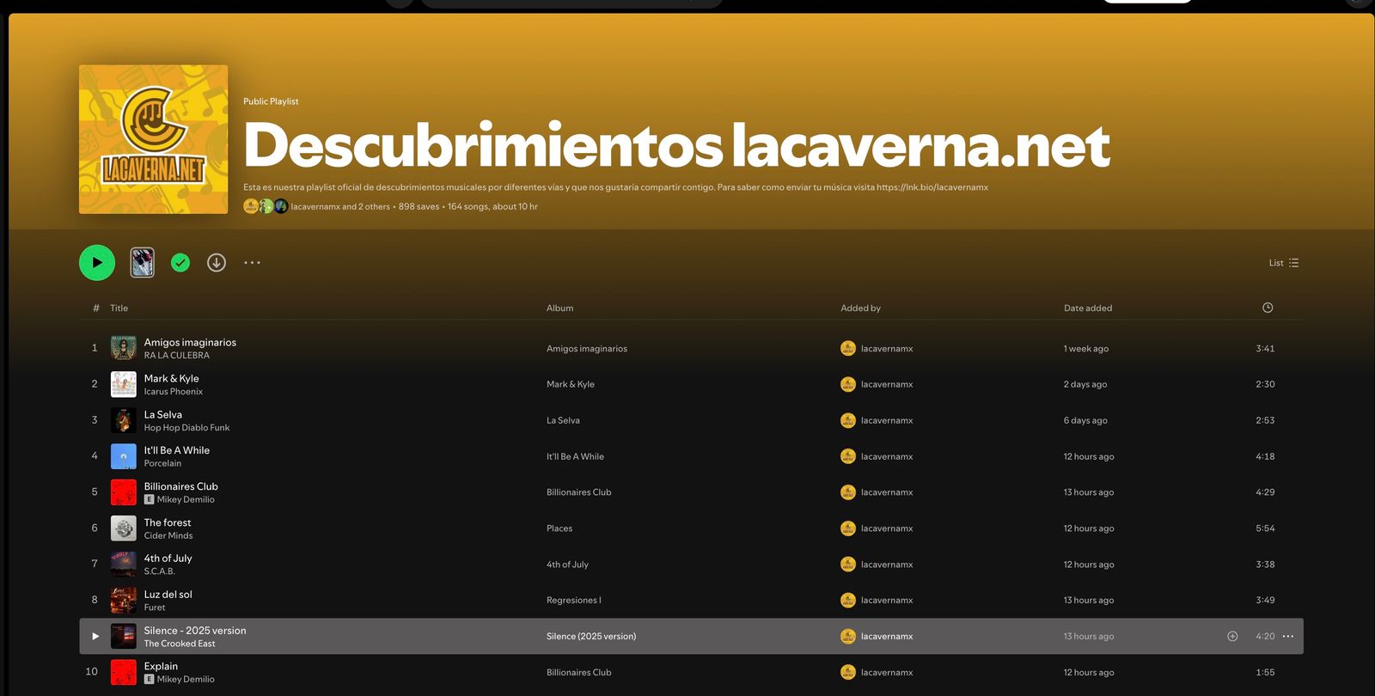This screenshot has width=1375, height=696.
Task: Play the Silence - 2025 version track
Action: pyautogui.click(x=95, y=637)
